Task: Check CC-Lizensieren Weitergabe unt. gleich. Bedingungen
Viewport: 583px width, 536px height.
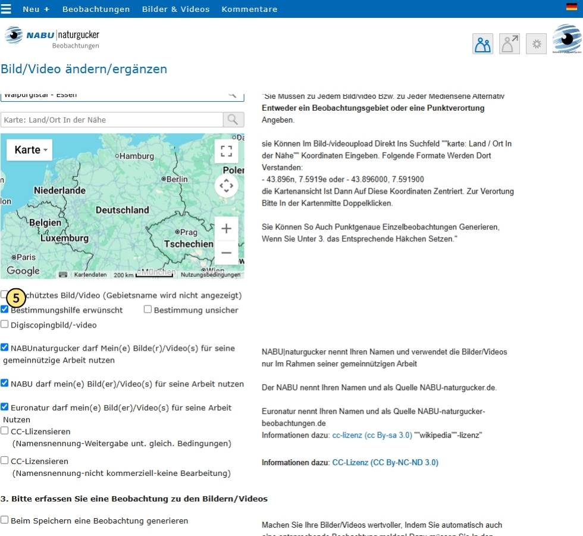Action: coord(5,431)
